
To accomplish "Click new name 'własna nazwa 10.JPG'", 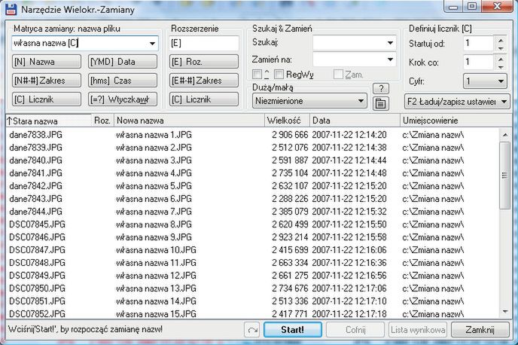I will 156,250.
